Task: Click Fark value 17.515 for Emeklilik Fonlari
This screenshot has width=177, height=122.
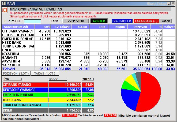Action: coord(45,39)
